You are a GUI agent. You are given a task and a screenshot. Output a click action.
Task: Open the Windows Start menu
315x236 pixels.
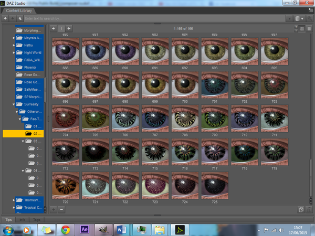pos(8,230)
